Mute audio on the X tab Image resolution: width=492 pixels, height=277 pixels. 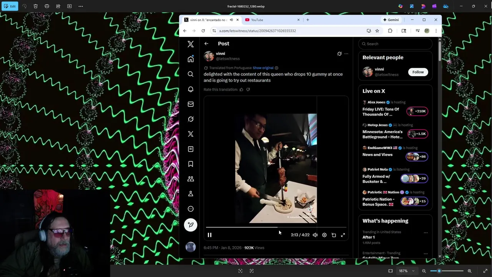(231, 20)
